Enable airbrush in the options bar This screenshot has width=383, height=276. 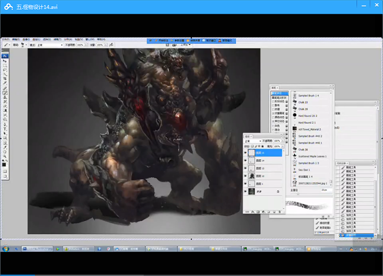[x=111, y=45]
